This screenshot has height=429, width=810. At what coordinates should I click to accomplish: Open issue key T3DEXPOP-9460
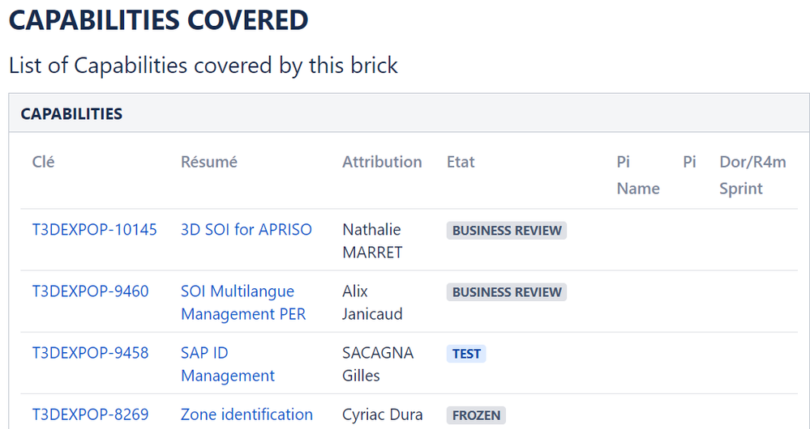pyautogui.click(x=90, y=291)
